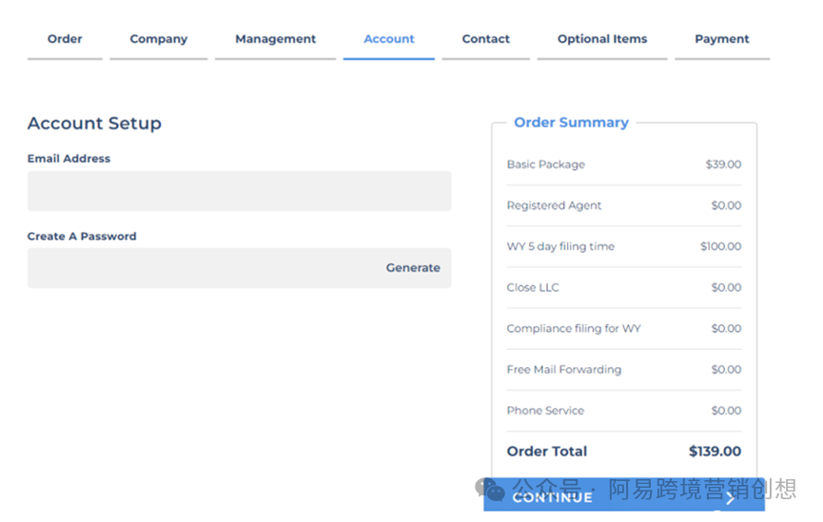Click the $100.00 filing time price
This screenshot has height=522, width=823.
pyautogui.click(x=720, y=246)
